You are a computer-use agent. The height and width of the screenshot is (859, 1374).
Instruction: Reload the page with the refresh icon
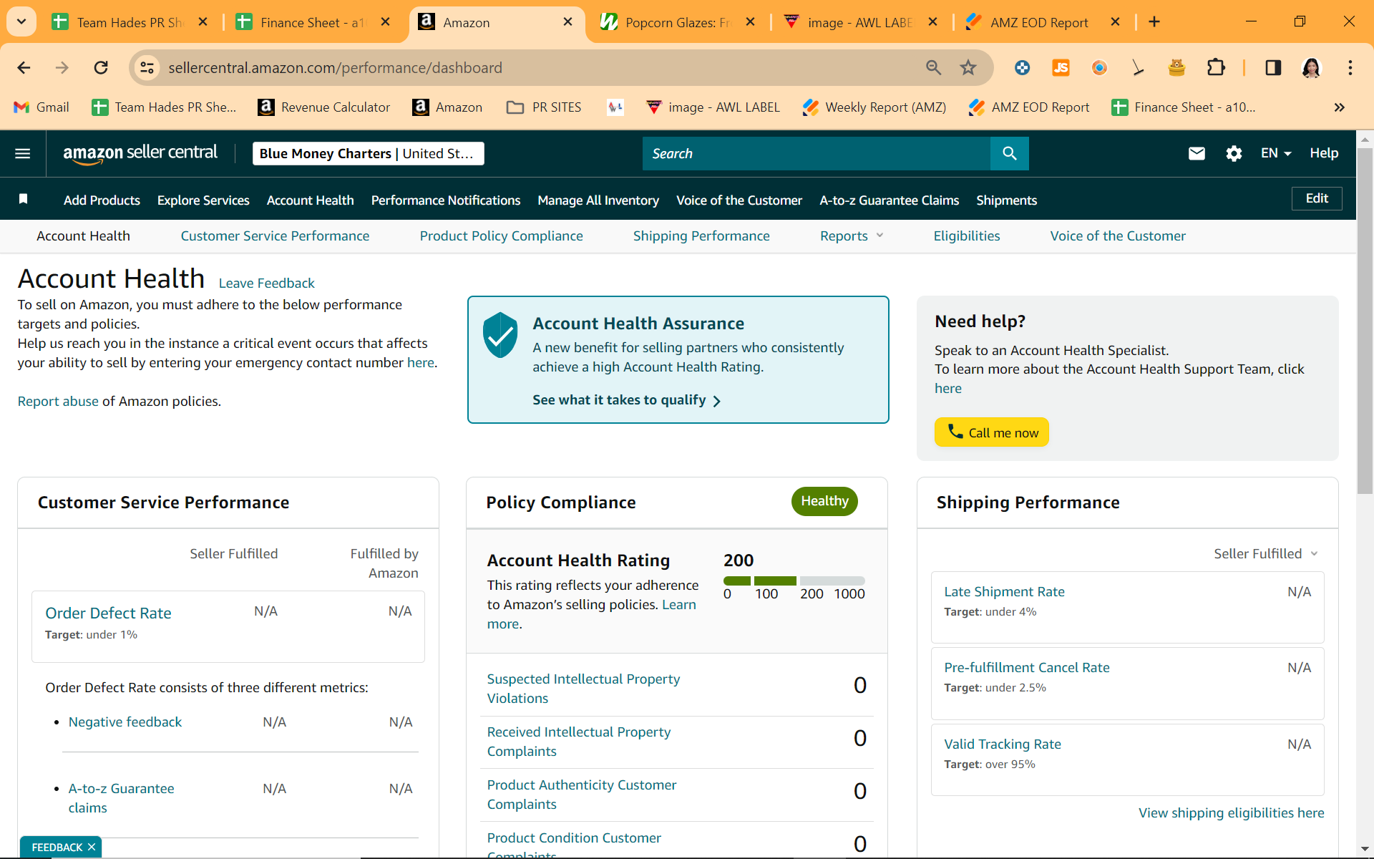101,67
